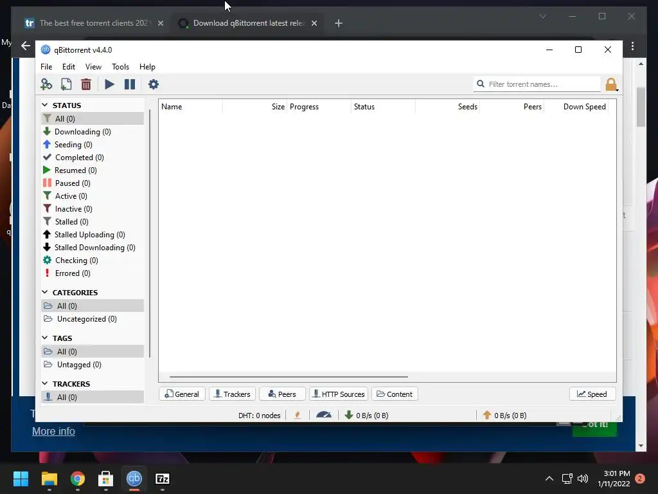The width and height of the screenshot is (658, 494).
Task: Open the File menu
Action: 46,67
